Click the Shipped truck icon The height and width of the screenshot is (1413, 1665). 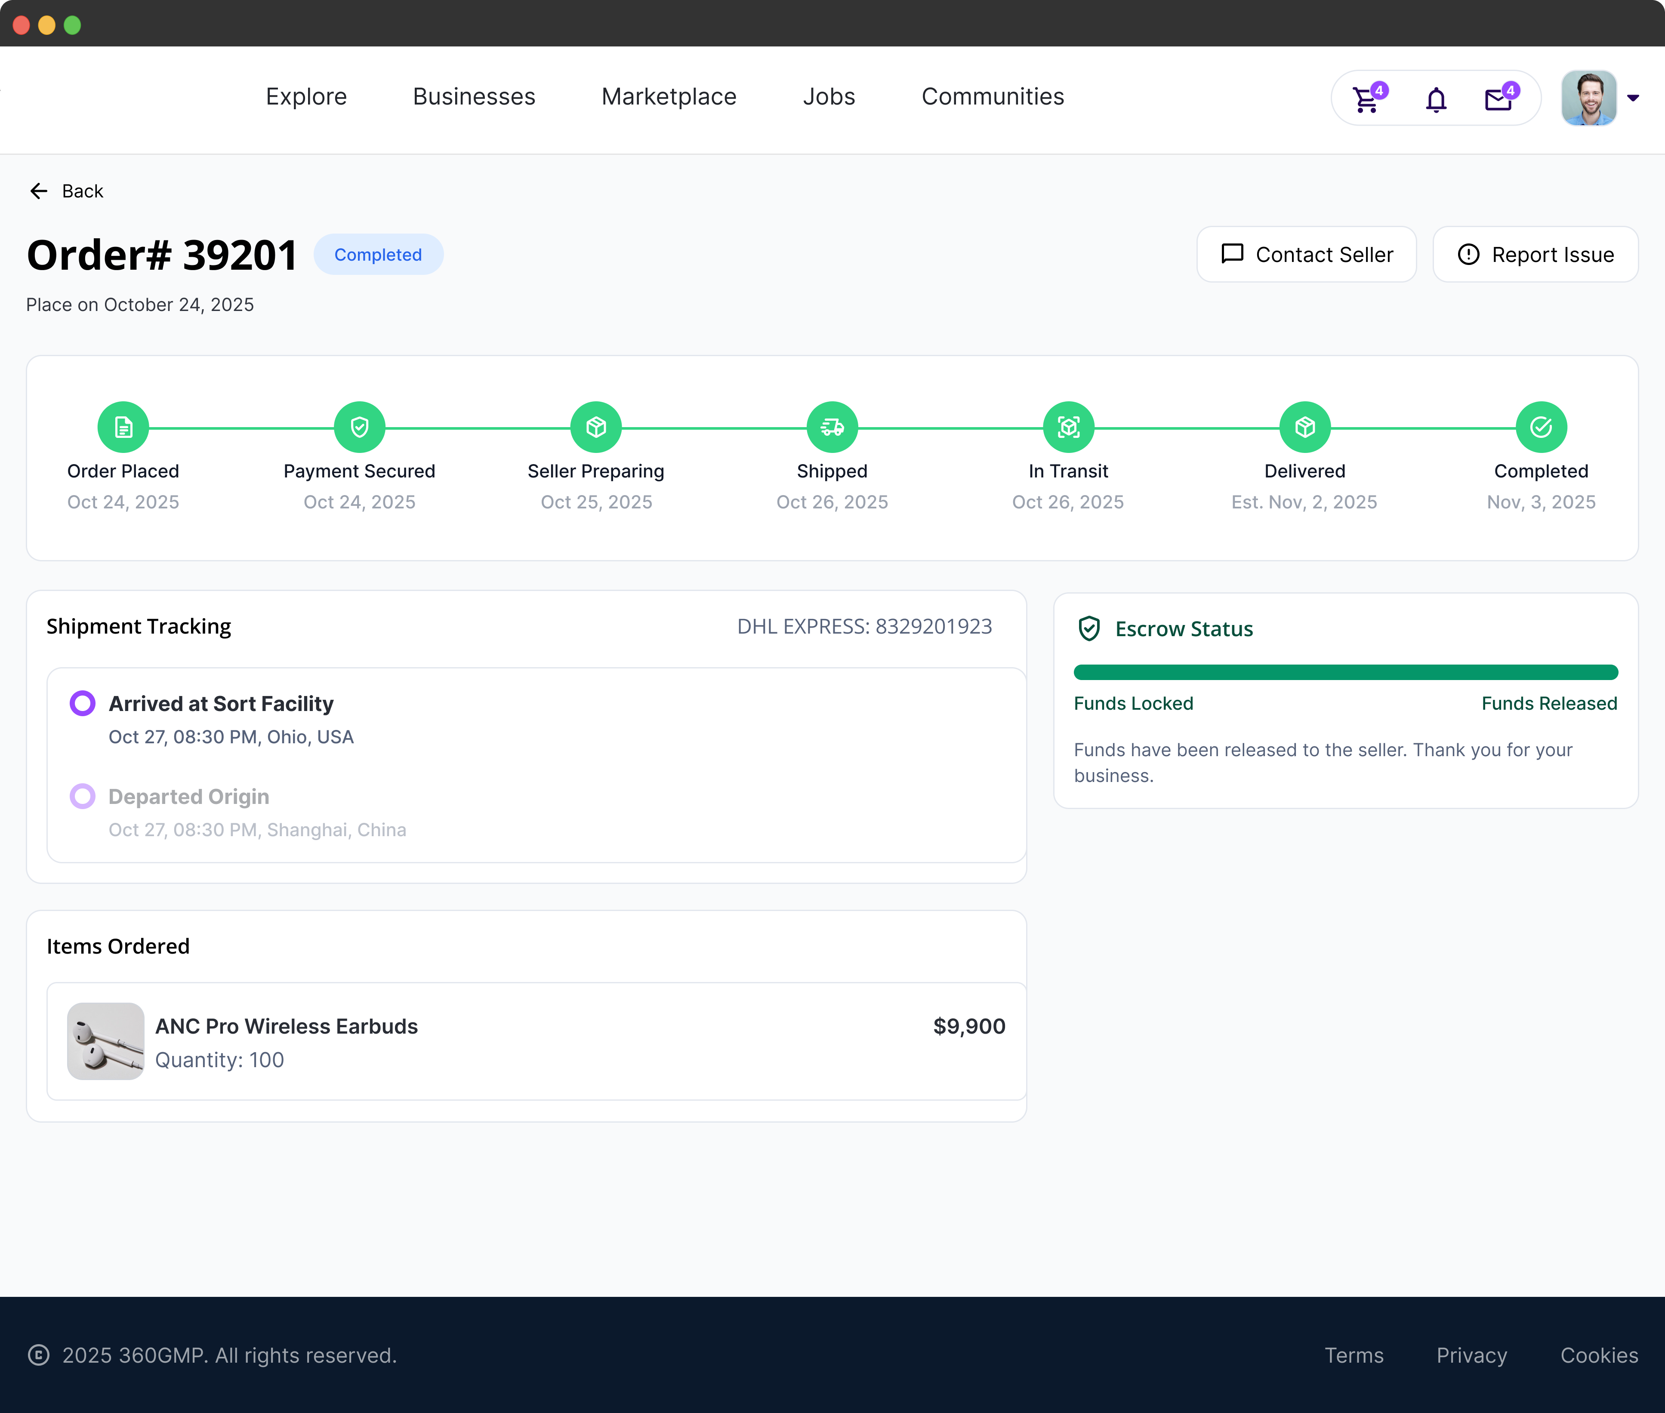(x=832, y=427)
